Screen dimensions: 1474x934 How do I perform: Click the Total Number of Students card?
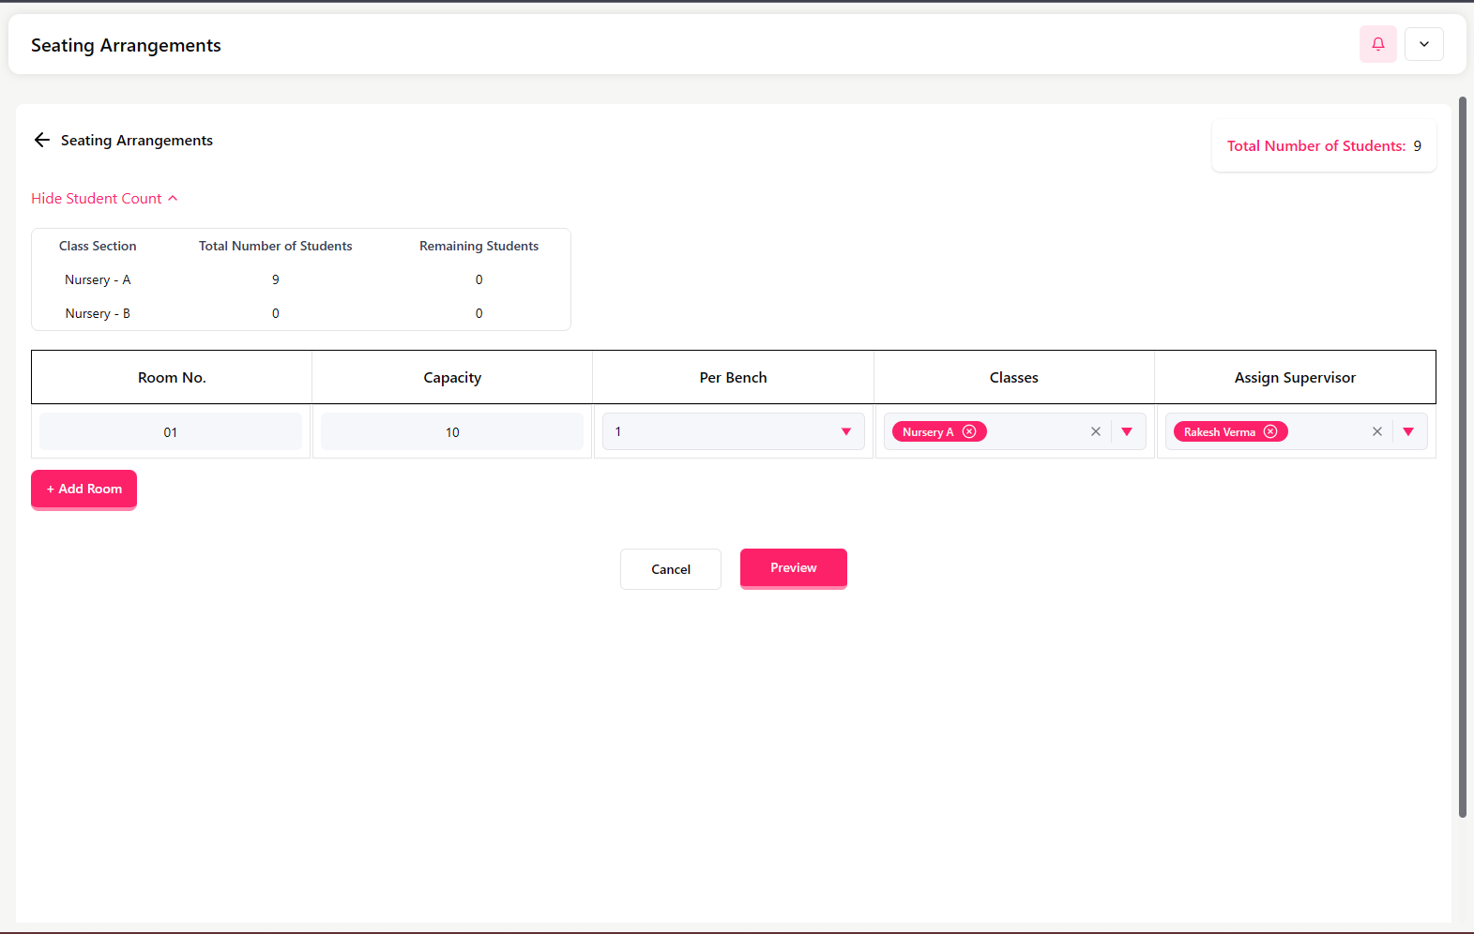1323,146
